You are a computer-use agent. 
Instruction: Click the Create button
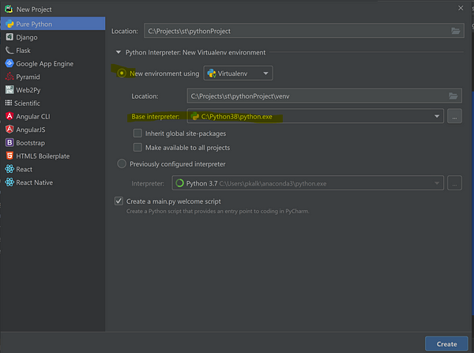(x=446, y=344)
